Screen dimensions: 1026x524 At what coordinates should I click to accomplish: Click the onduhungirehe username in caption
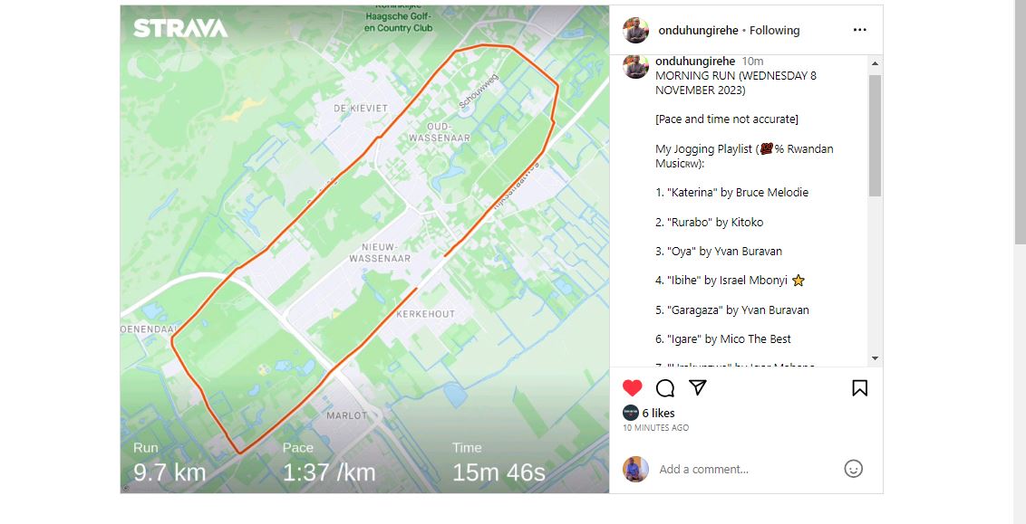[695, 62]
